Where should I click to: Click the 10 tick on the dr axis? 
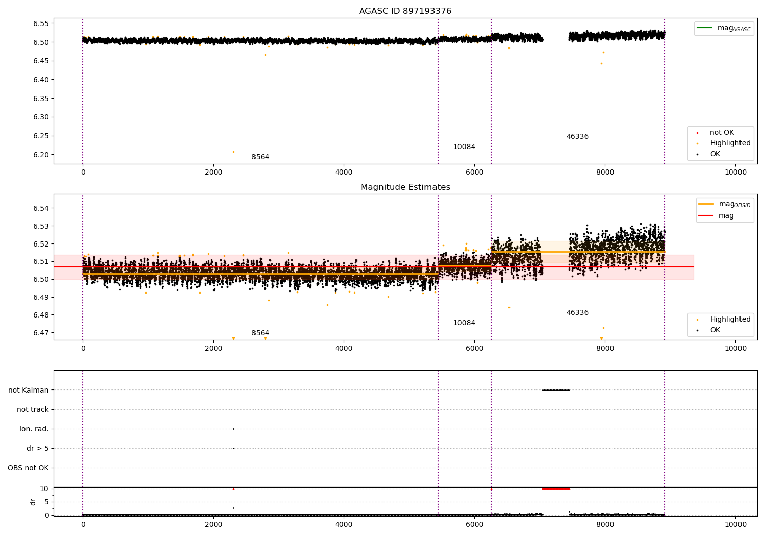(x=44, y=489)
